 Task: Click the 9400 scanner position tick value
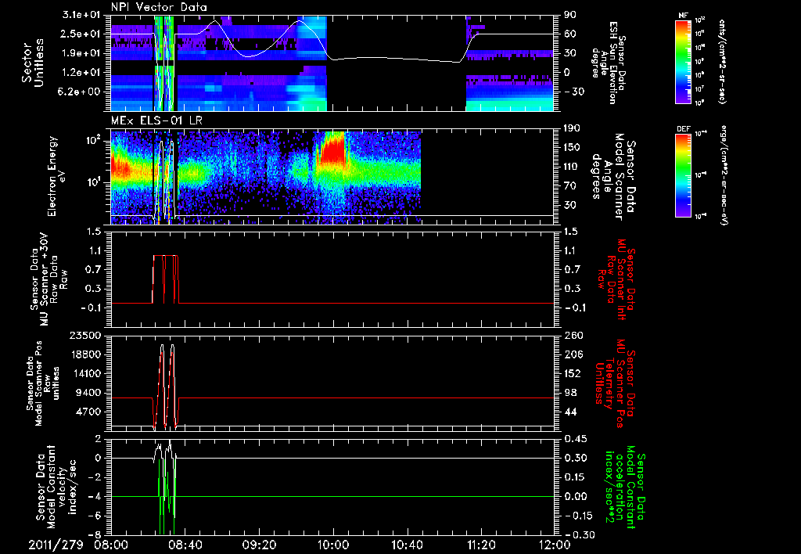88,393
